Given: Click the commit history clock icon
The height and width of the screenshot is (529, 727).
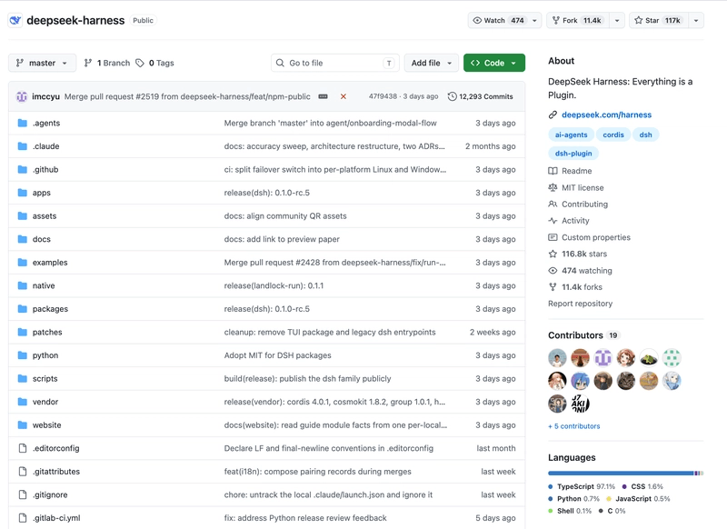Looking at the screenshot, I should pyautogui.click(x=452, y=96).
